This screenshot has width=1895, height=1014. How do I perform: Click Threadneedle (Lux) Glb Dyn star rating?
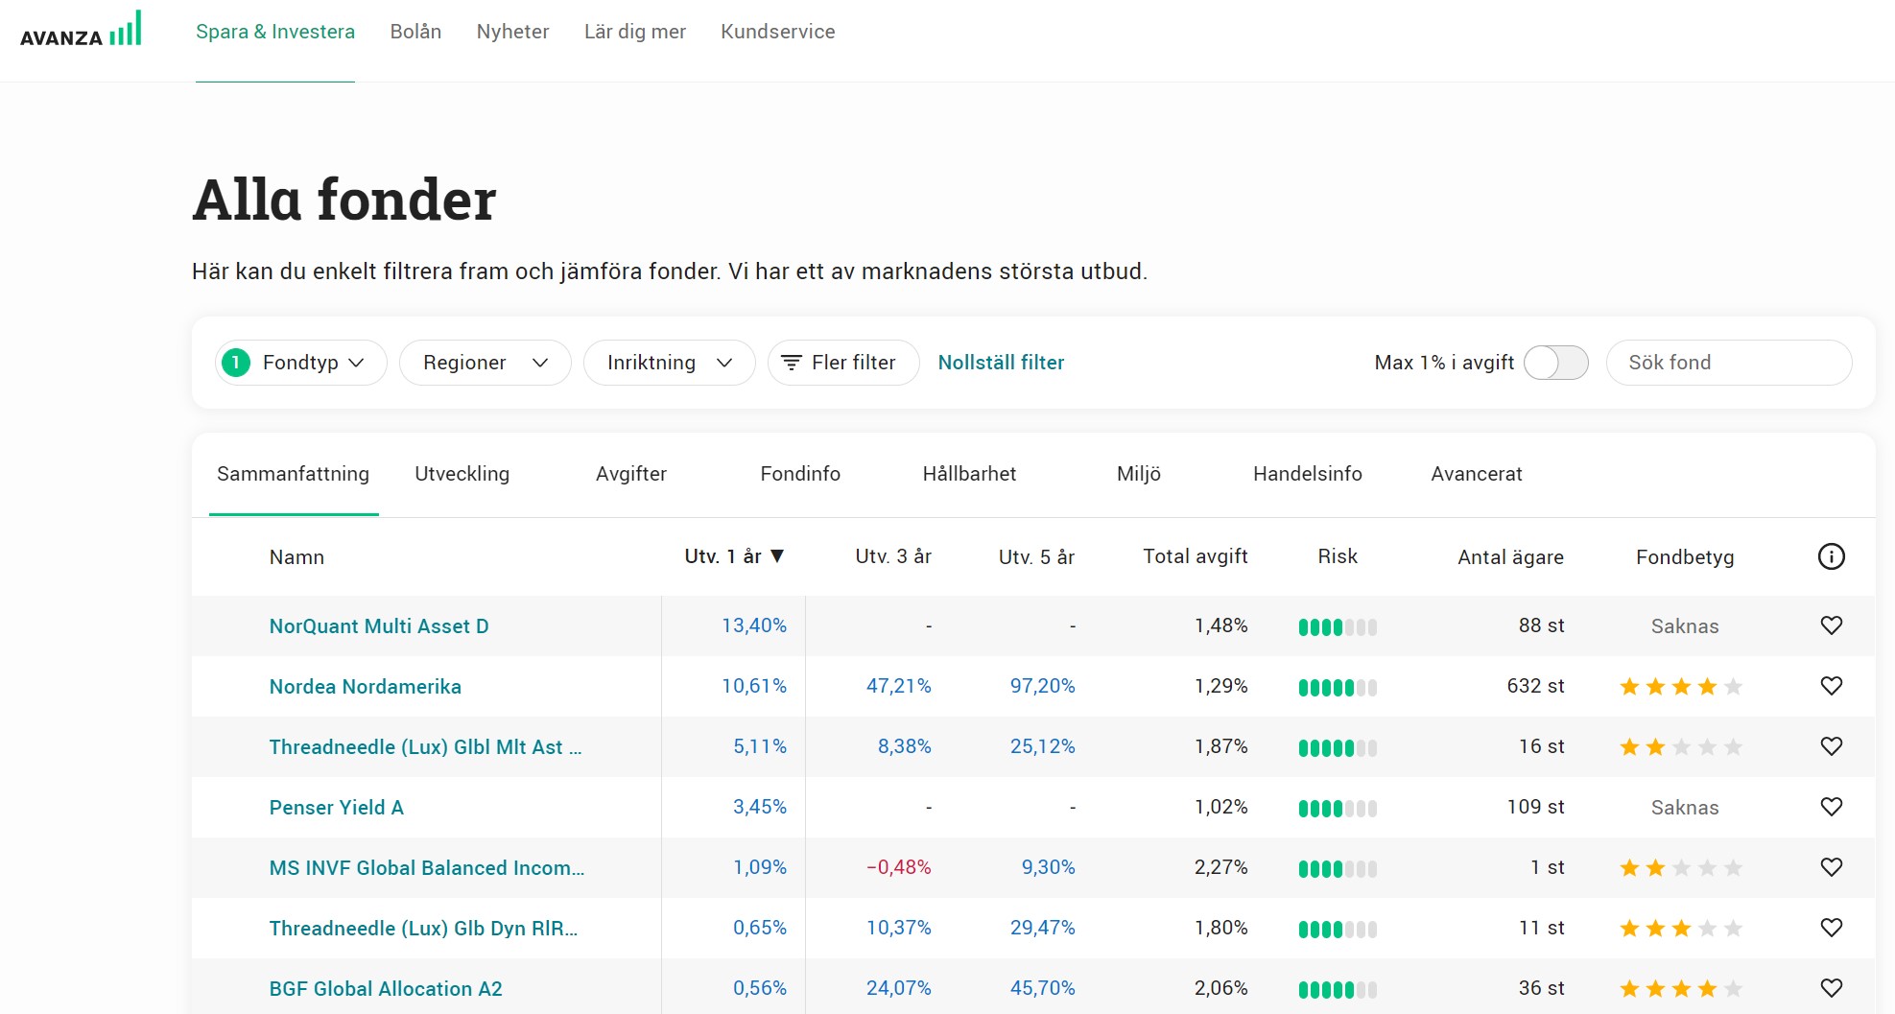pyautogui.click(x=1681, y=928)
